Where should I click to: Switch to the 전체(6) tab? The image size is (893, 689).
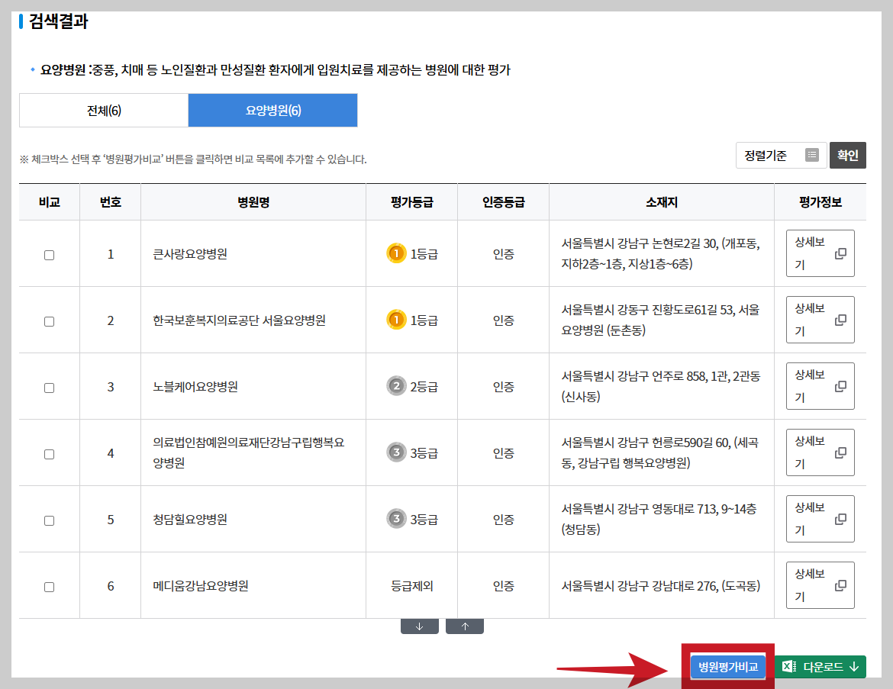point(104,111)
